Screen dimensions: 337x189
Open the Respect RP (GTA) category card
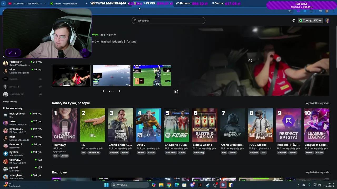point(289,125)
